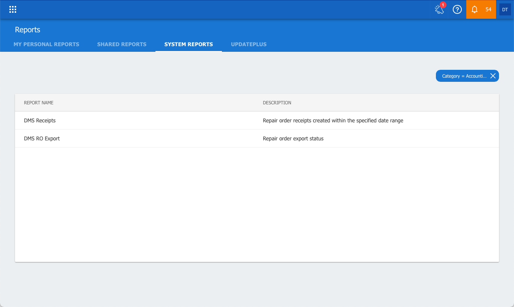
Task: Click the red badge showing 1
Action: pyautogui.click(x=443, y=5)
